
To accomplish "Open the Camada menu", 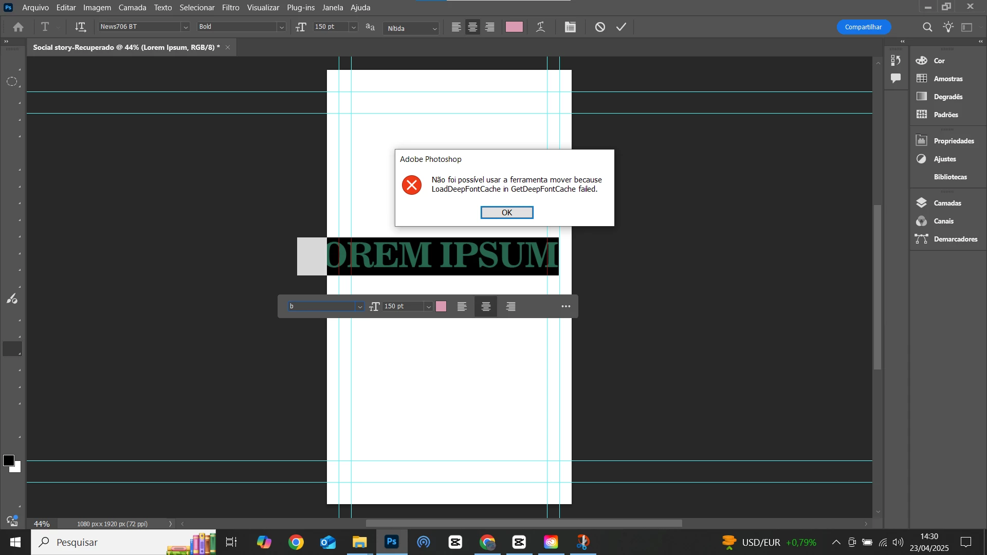I will click(132, 8).
